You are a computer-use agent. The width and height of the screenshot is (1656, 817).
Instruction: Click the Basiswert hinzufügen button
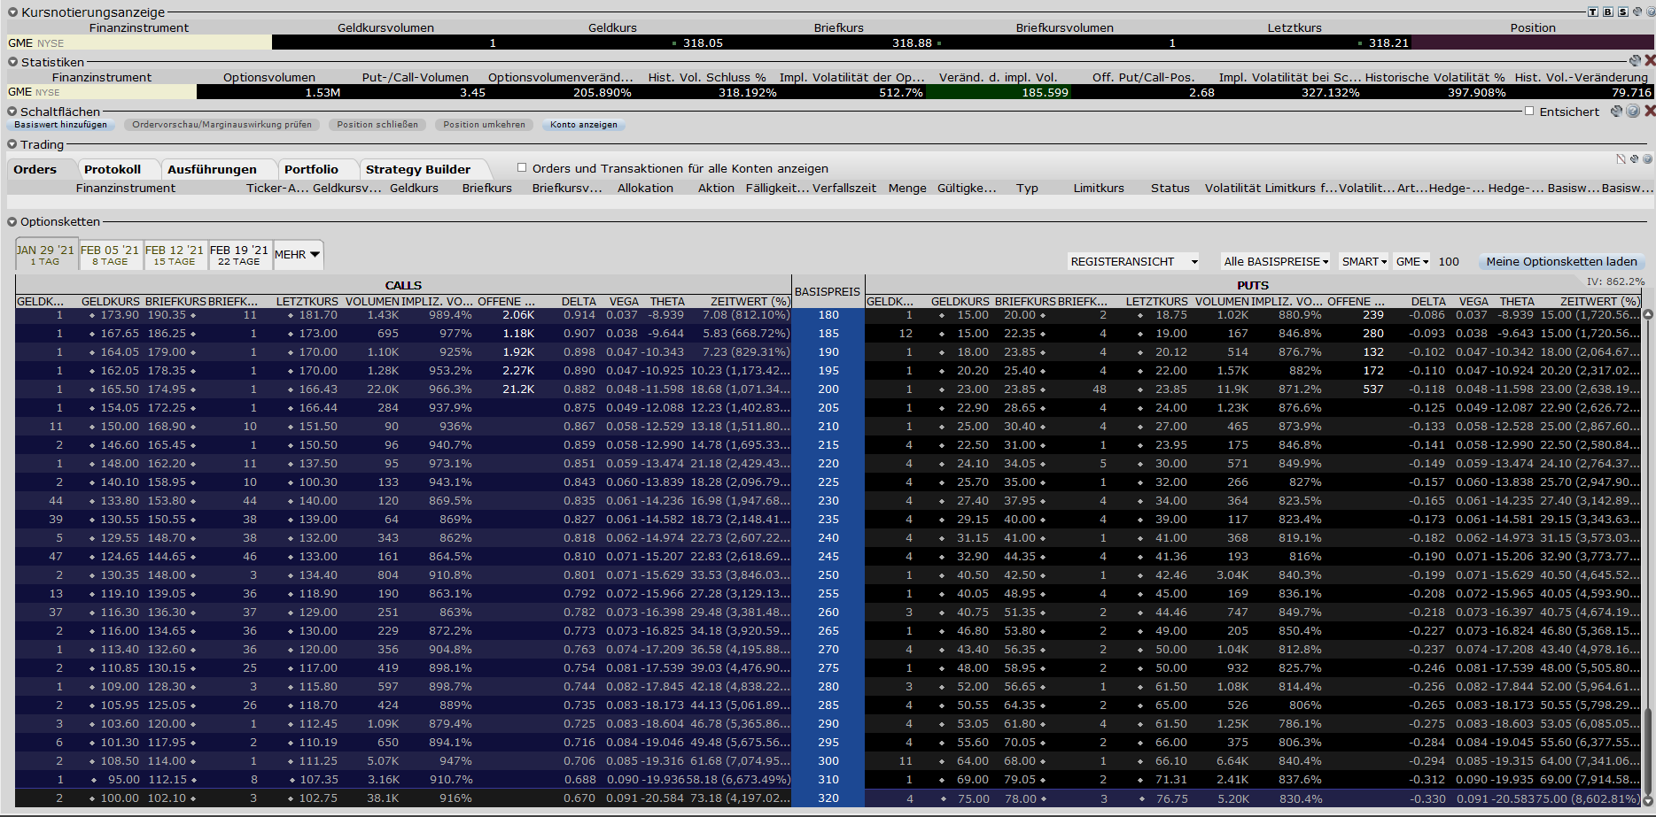pos(60,125)
